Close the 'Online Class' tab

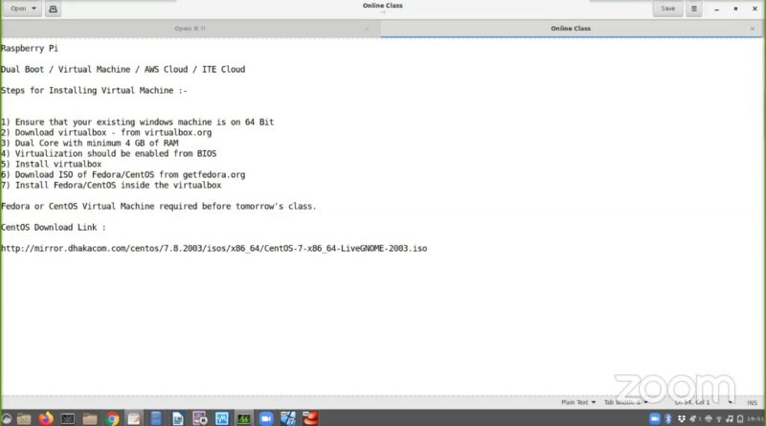click(753, 29)
